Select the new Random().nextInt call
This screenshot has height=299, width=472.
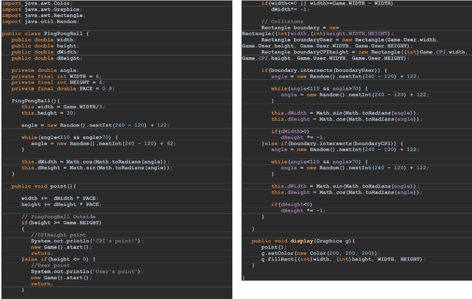(x=74, y=125)
